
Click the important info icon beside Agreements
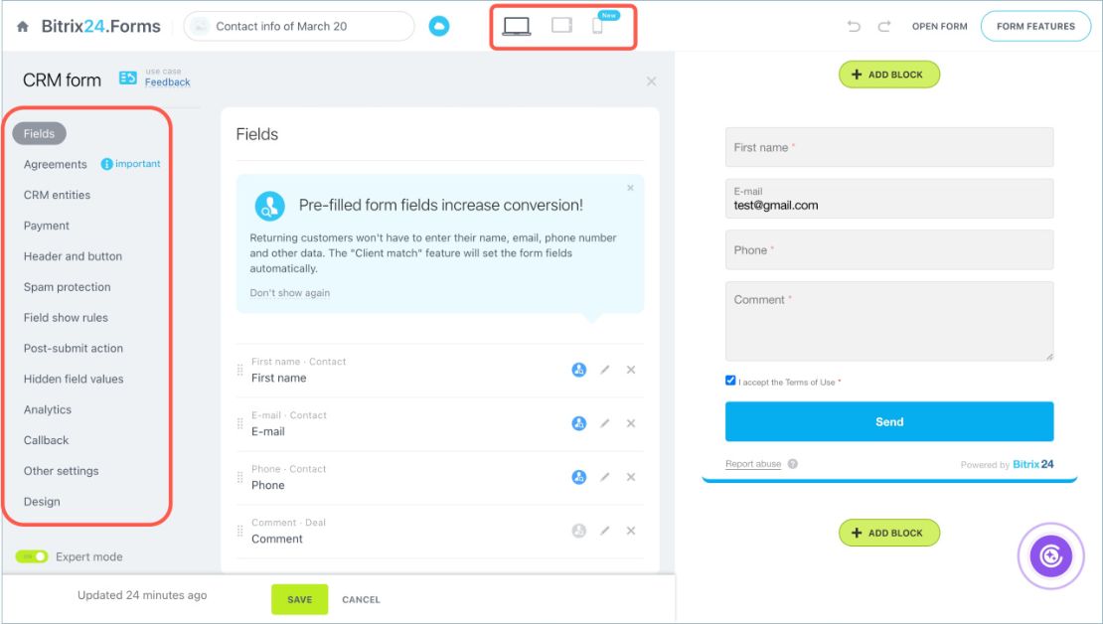point(106,164)
